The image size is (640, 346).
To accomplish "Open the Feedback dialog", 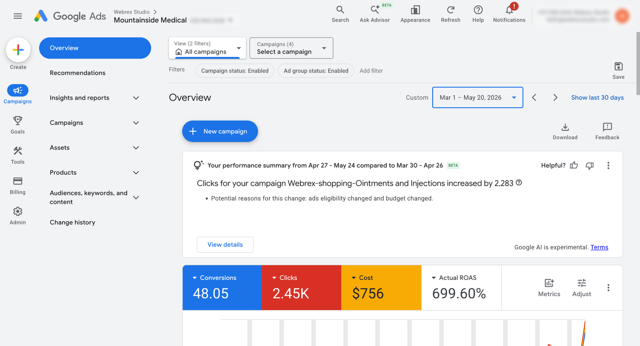I will click(607, 131).
